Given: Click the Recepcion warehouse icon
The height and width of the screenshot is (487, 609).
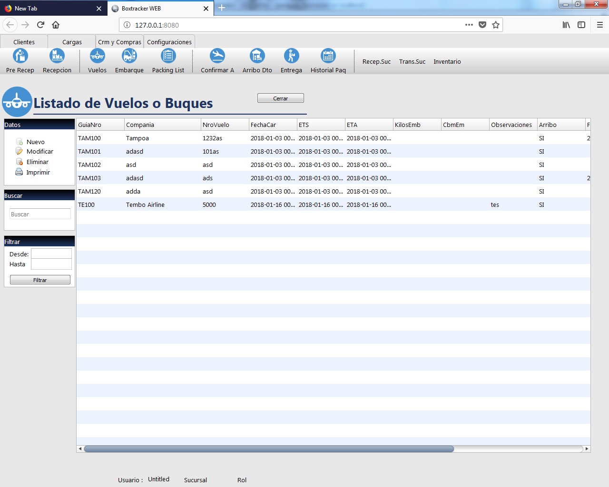Looking at the screenshot, I should point(57,56).
